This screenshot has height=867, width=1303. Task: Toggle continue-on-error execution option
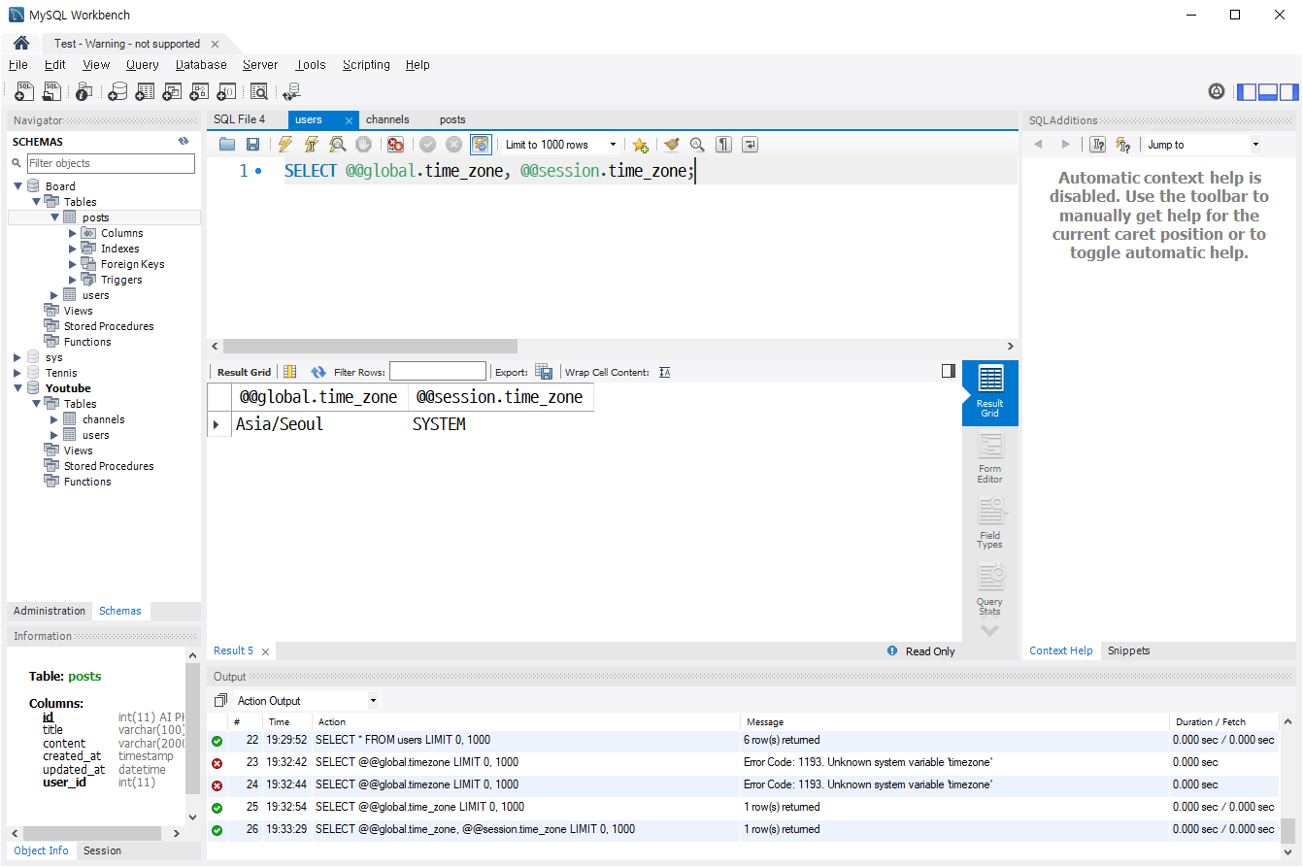(x=395, y=145)
